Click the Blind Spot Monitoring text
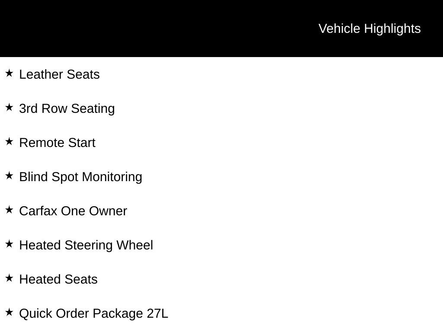The image size is (443, 332). tap(80, 177)
